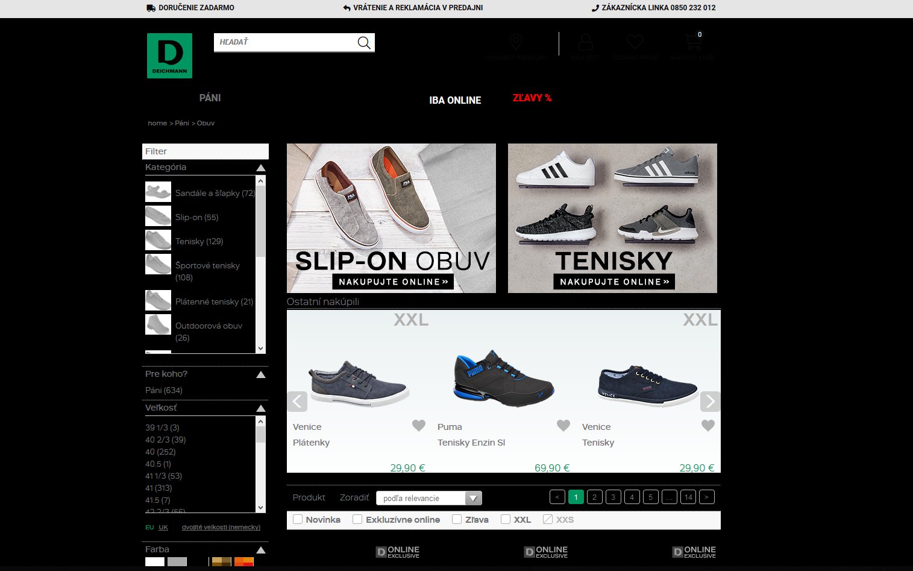913x571 pixels.
Task: Go to next page with > arrow
Action: pyautogui.click(x=707, y=497)
